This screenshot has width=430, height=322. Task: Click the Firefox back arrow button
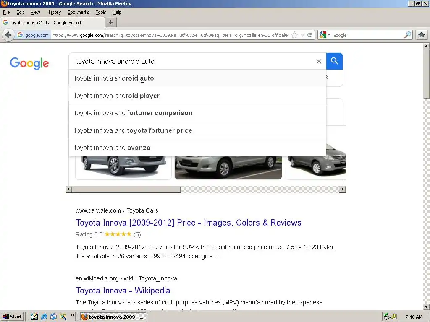(8, 35)
